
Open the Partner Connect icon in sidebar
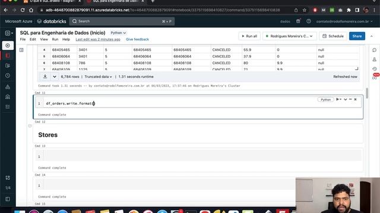tap(8, 177)
